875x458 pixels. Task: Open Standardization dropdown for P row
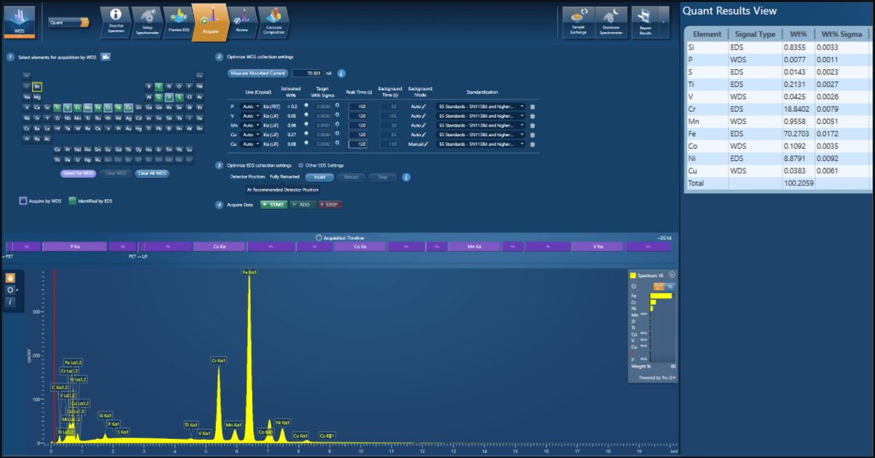coord(481,106)
